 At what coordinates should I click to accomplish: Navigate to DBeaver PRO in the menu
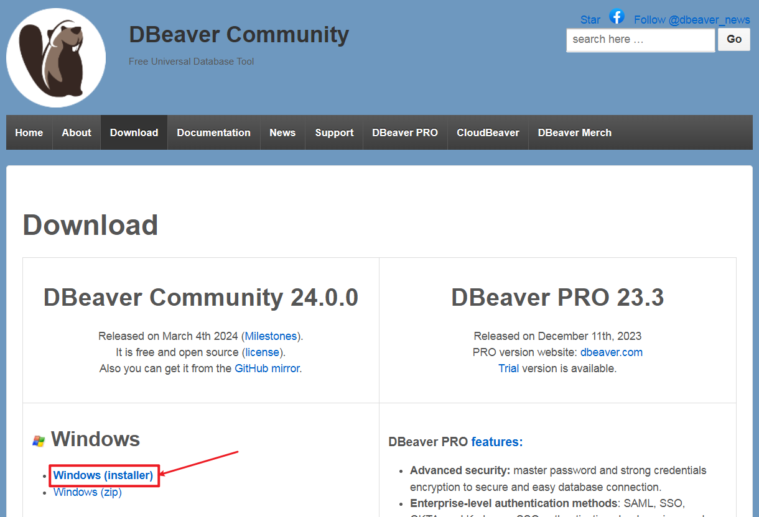point(405,132)
